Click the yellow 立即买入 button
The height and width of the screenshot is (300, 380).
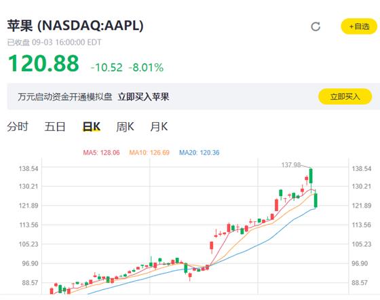345,96
